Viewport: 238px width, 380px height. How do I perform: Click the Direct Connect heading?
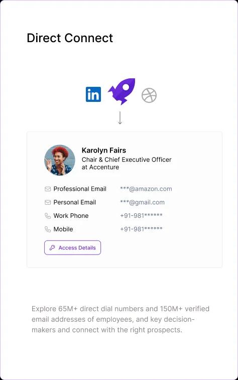tap(70, 38)
